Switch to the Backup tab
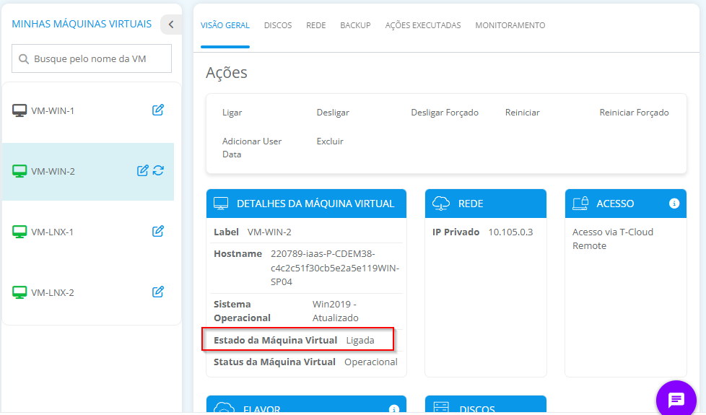 point(355,26)
